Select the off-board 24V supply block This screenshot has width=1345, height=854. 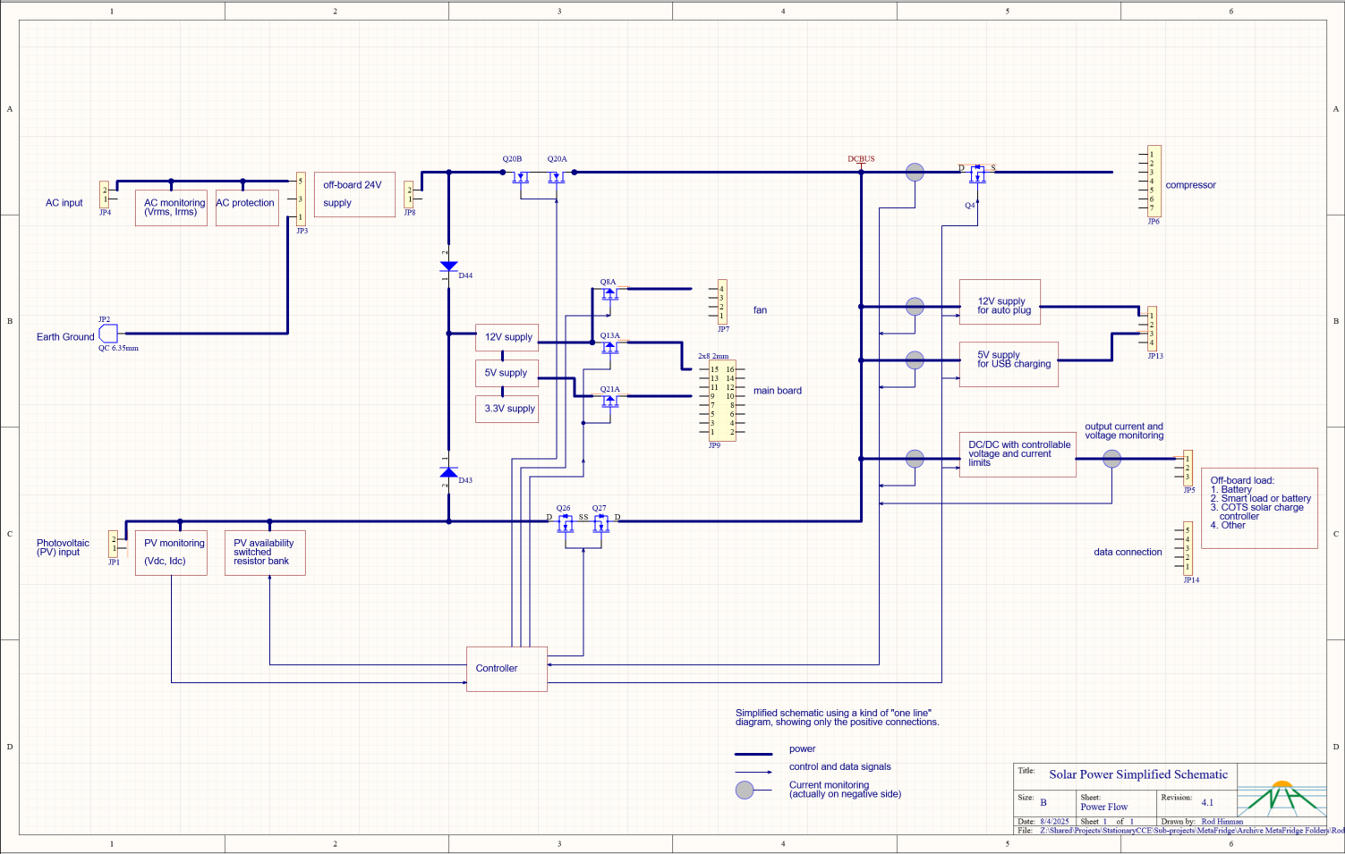tap(354, 195)
